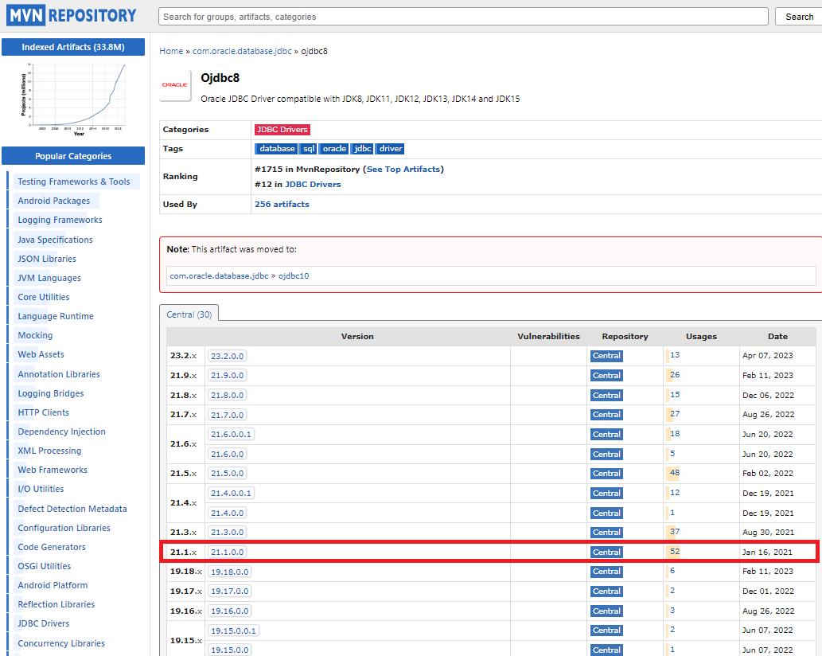Open Core Utilities category
This screenshot has width=822, height=656.
(44, 297)
